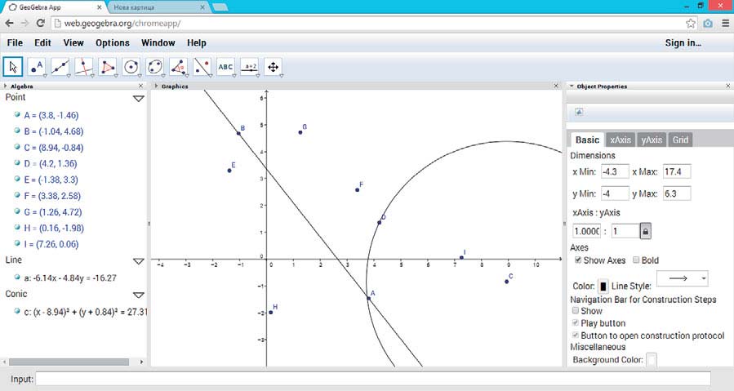Click the browser back arrow
734x391 pixels.
click(x=9, y=23)
